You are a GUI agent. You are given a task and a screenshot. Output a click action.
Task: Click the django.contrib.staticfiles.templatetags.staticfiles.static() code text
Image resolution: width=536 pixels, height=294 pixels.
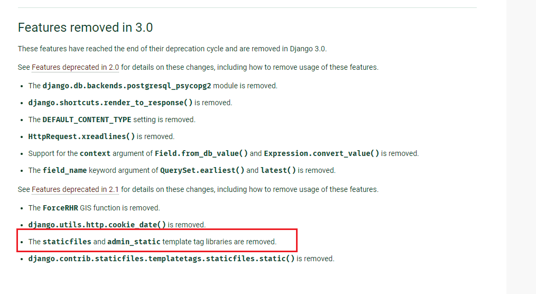(161, 259)
